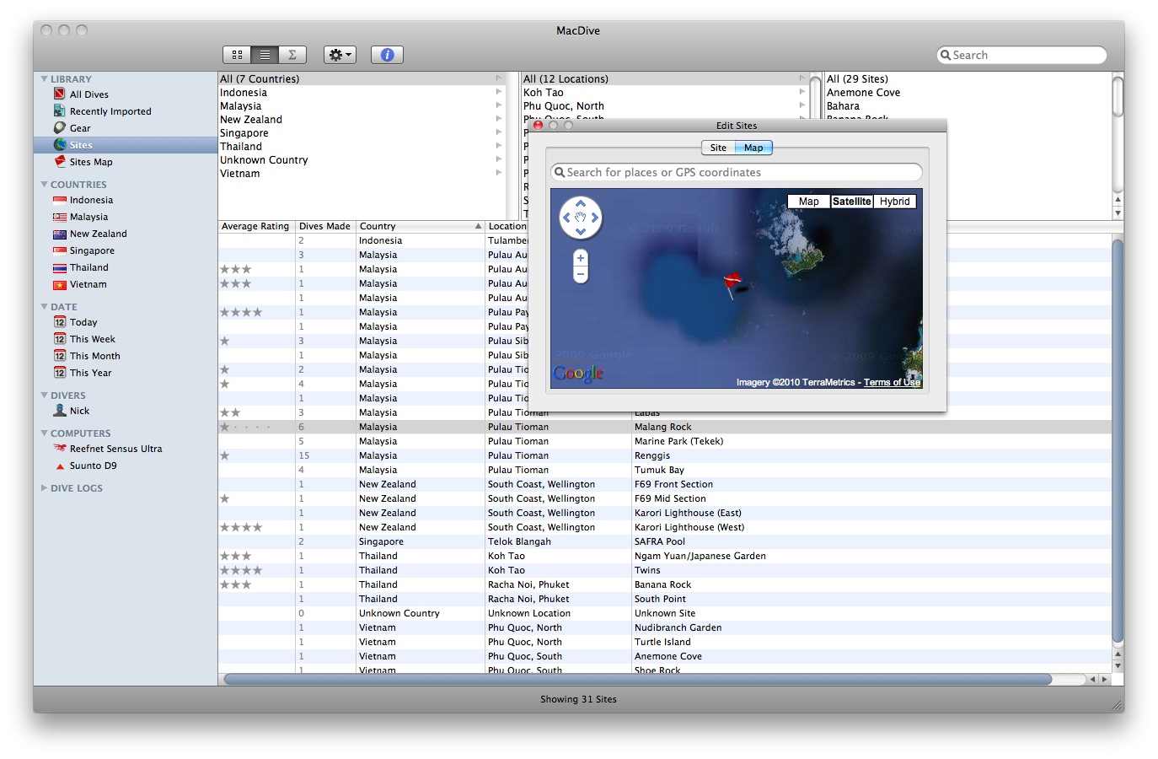Zoom in on the map
This screenshot has width=1158, height=759.
581,258
